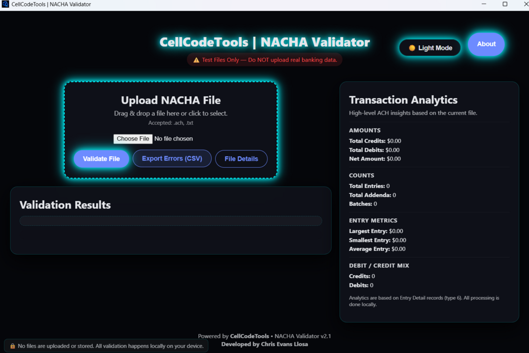Click 'Developed by Chris Evans Llosa' text
Viewport: 529px width, 353px height.
[264, 344]
